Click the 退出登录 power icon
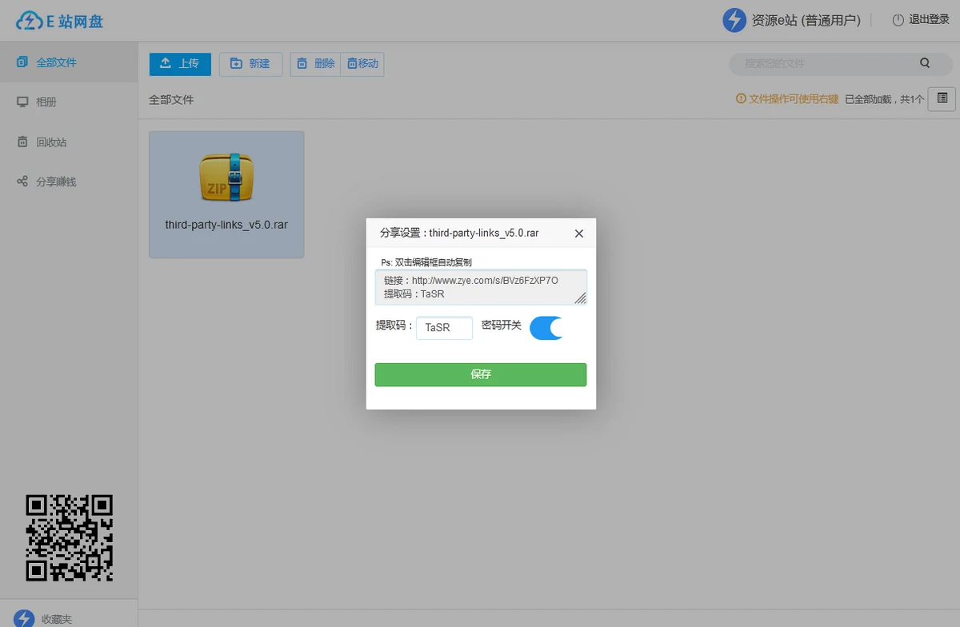 coord(898,20)
